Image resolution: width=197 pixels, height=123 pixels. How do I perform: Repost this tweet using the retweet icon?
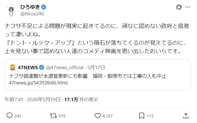(53, 116)
